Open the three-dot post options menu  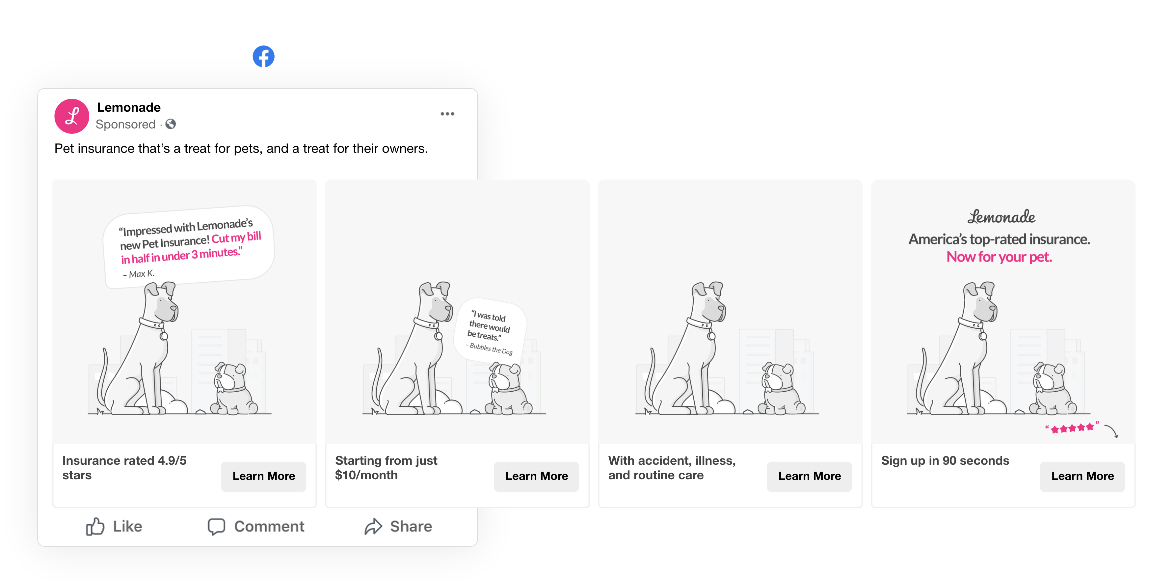point(447,114)
